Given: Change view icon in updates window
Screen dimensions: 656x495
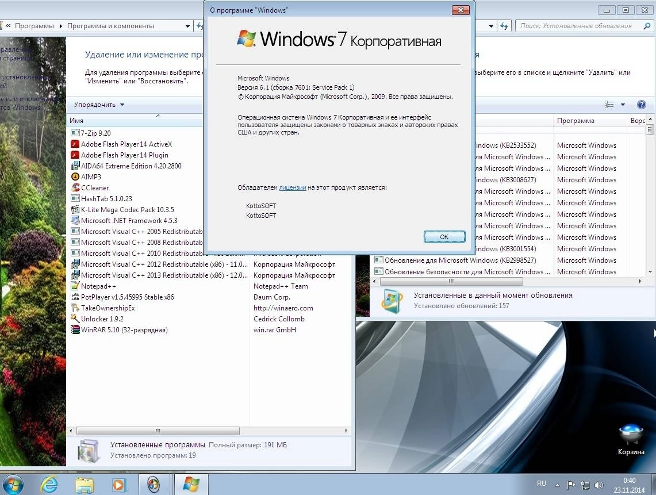Looking at the screenshot, I should click(609, 105).
